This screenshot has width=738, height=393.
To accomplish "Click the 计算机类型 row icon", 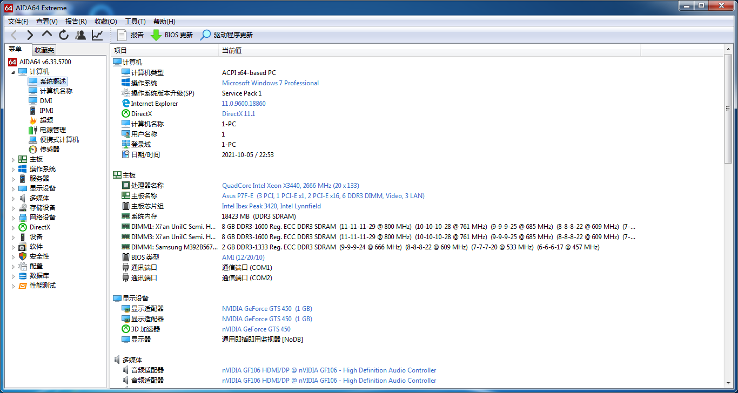I will click(126, 73).
